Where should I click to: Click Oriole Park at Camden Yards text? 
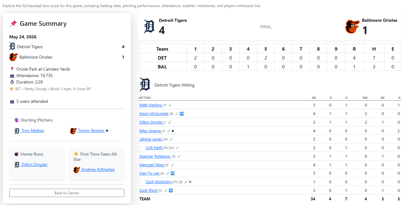pos(43,69)
